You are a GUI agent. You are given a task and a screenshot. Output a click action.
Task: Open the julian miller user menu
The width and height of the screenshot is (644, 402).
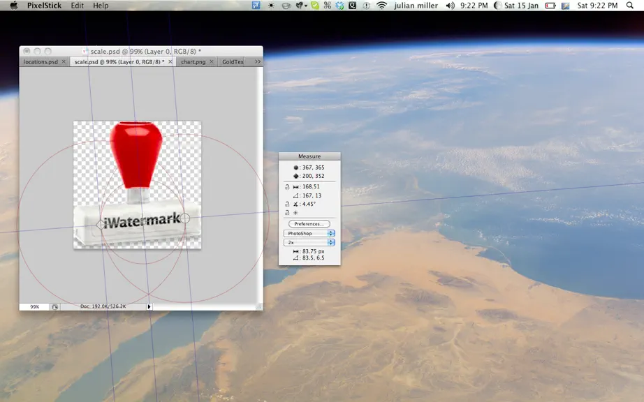pyautogui.click(x=416, y=6)
